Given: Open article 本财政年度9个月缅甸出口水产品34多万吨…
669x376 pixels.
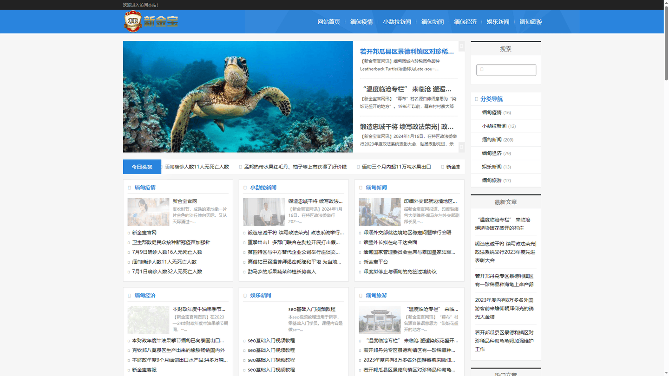Looking at the screenshot, I should (x=180, y=360).
